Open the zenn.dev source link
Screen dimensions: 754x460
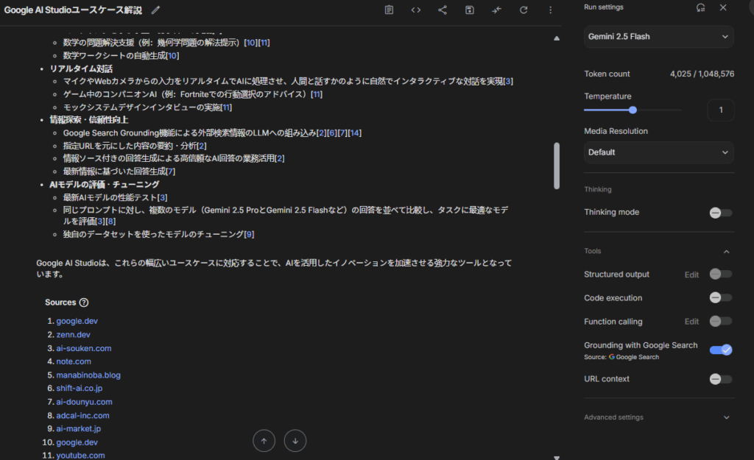click(73, 335)
